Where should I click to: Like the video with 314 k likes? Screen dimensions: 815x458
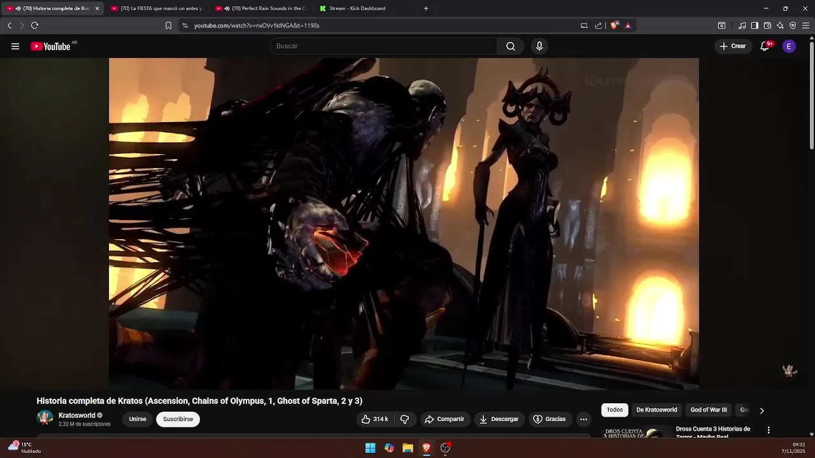374,419
